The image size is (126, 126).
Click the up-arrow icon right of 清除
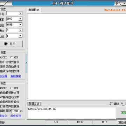[122, 104]
